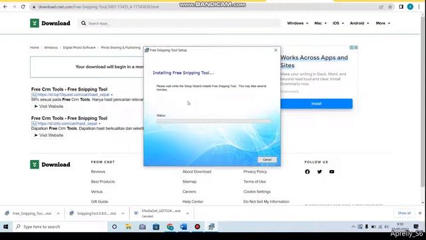
Task: Open Windows breadcrumb link
Action: [x=51, y=47]
